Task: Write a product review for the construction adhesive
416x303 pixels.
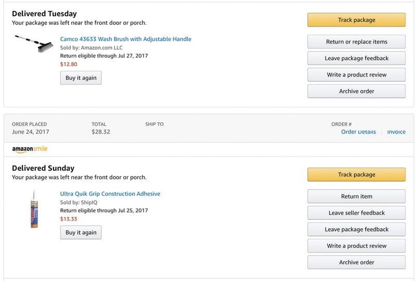Action: click(356, 246)
